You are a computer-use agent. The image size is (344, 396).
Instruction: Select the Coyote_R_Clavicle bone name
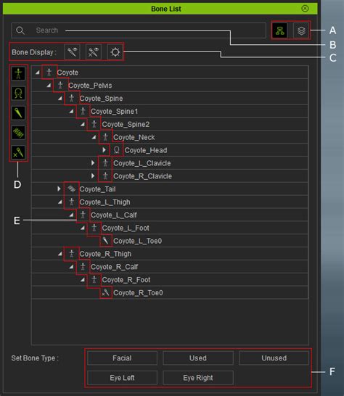click(142, 176)
